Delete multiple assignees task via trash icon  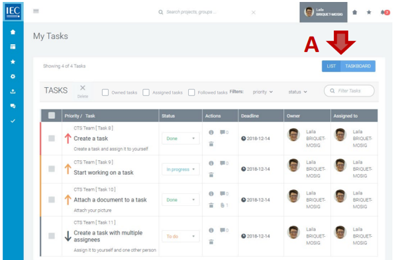pyautogui.click(x=211, y=242)
